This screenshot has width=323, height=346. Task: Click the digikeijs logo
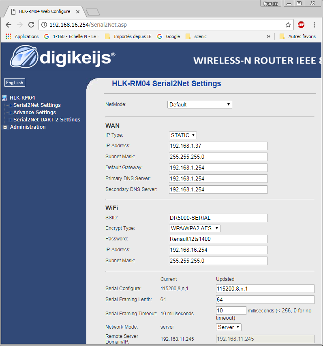click(63, 57)
